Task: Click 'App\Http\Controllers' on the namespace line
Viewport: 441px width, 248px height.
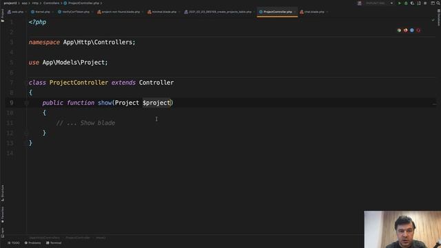Action: 98,42
